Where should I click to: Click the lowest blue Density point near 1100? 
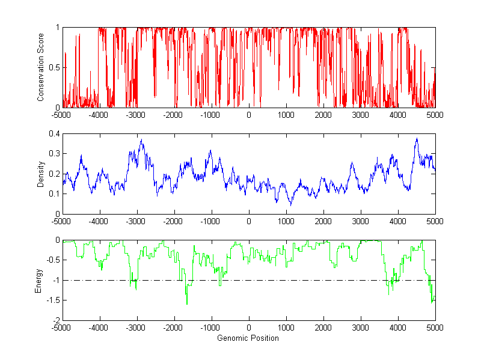(x=291, y=205)
